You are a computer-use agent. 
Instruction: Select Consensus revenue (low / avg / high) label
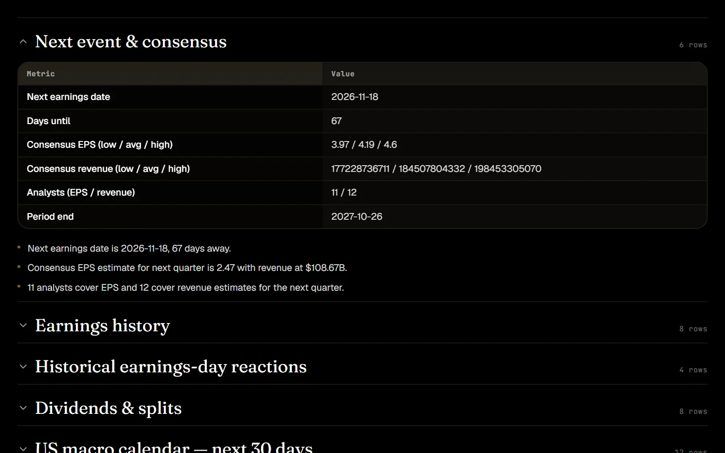tap(108, 169)
